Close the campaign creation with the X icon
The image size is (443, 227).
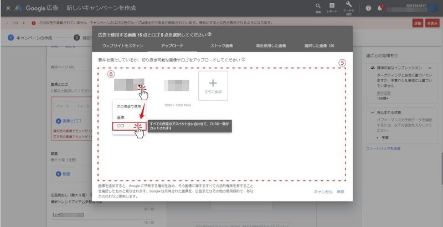(8, 8)
